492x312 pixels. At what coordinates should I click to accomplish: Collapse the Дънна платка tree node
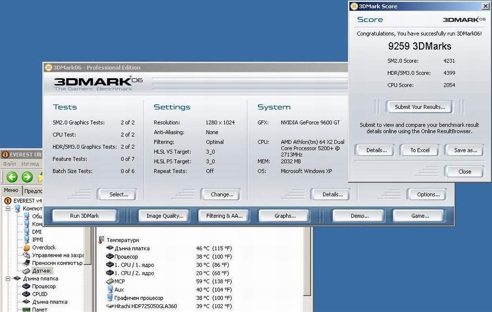tap(8, 278)
